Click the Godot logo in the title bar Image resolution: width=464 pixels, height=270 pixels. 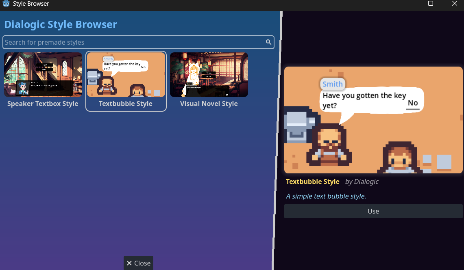pos(6,4)
